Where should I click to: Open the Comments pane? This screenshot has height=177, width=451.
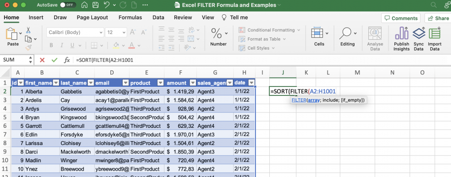[x=401, y=18]
